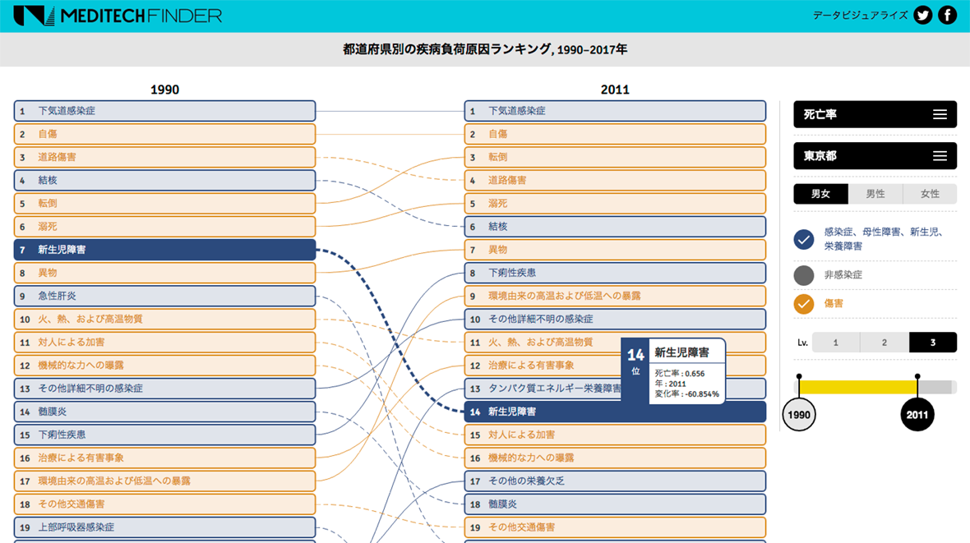Click the 2011 year slider handle
The height and width of the screenshot is (543, 970).
coord(917,414)
